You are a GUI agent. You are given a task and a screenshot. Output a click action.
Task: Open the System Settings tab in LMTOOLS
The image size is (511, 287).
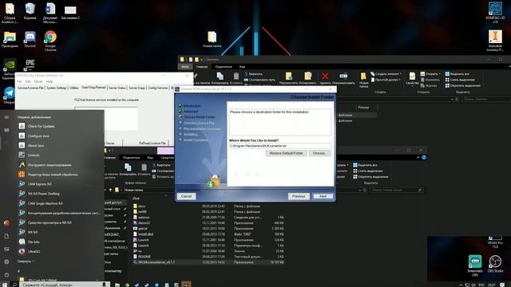pyautogui.click(x=57, y=88)
